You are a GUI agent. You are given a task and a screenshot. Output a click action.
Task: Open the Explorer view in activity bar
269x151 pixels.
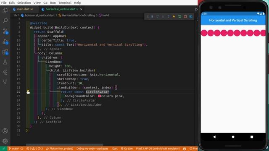pos(5,10)
